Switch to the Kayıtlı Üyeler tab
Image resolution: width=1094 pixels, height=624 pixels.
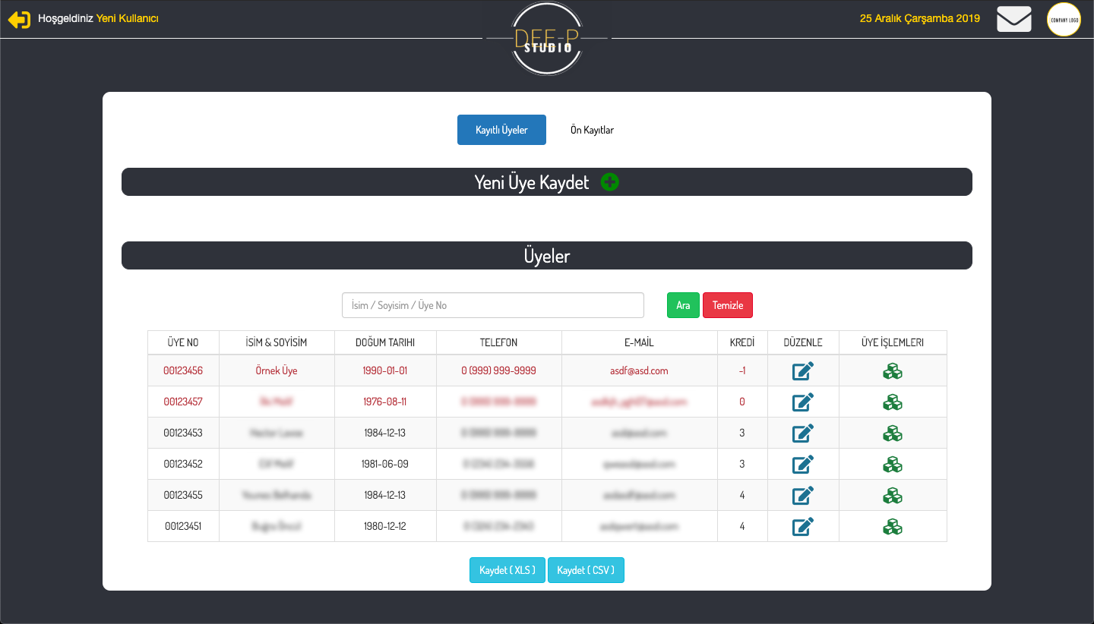501,130
